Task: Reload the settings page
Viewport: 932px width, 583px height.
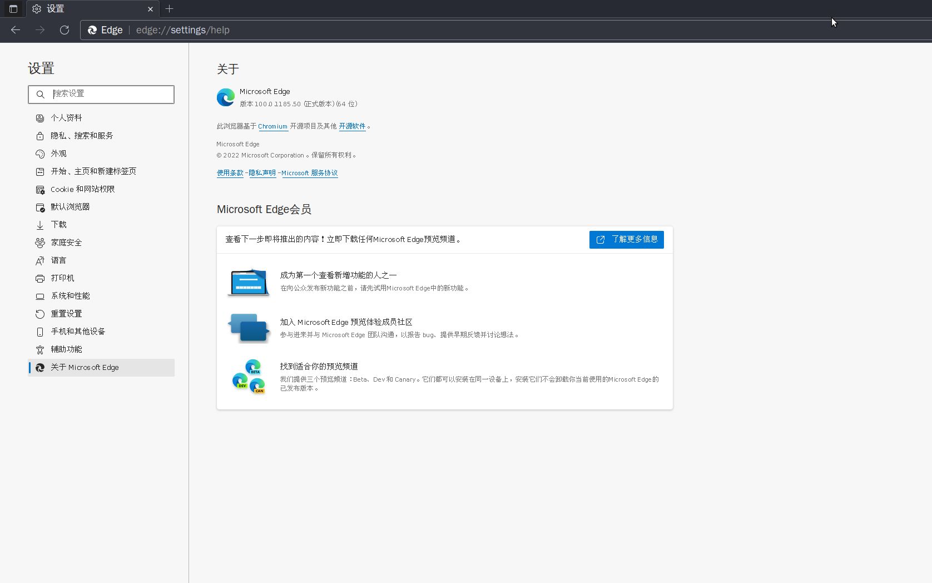Action: (x=65, y=30)
